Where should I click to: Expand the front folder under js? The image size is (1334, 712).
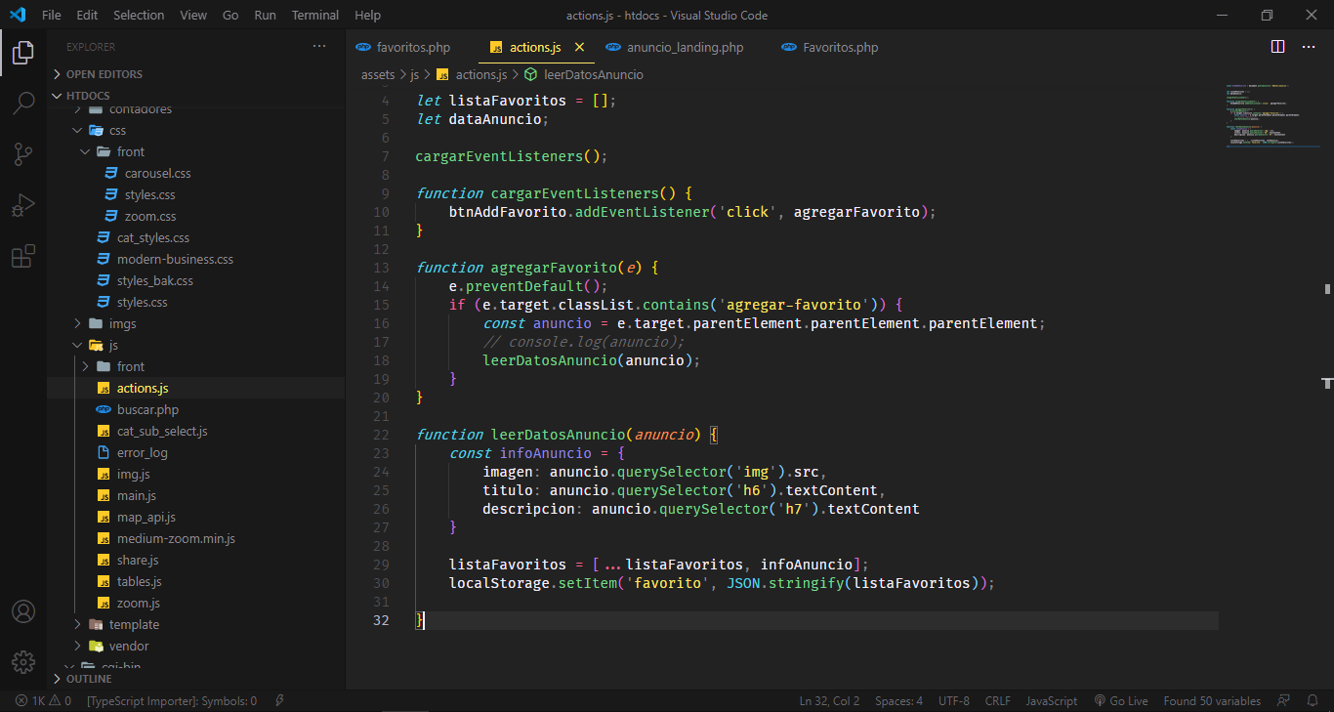click(x=130, y=366)
